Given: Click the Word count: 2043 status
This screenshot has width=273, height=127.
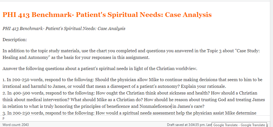Looking at the screenshot, I should point(16,125).
